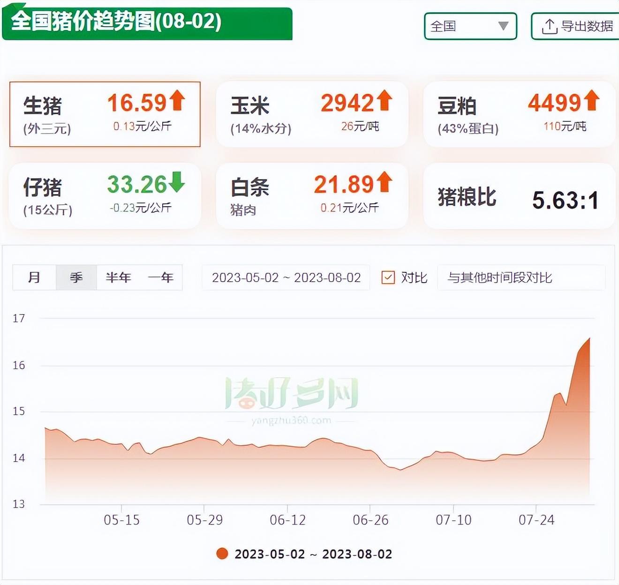The width and height of the screenshot is (619, 585).
Task: Switch to the 一年 time range tab
Action: pyautogui.click(x=160, y=277)
